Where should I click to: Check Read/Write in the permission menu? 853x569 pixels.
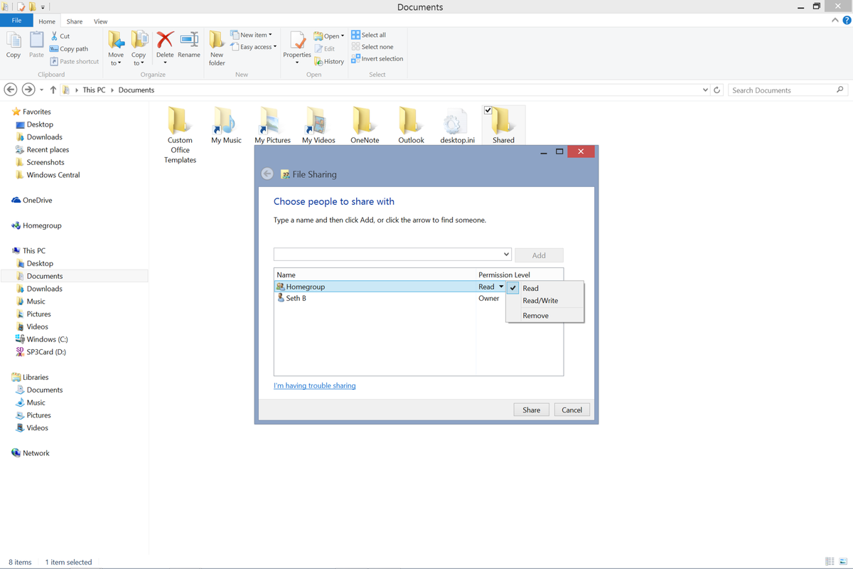click(x=541, y=300)
